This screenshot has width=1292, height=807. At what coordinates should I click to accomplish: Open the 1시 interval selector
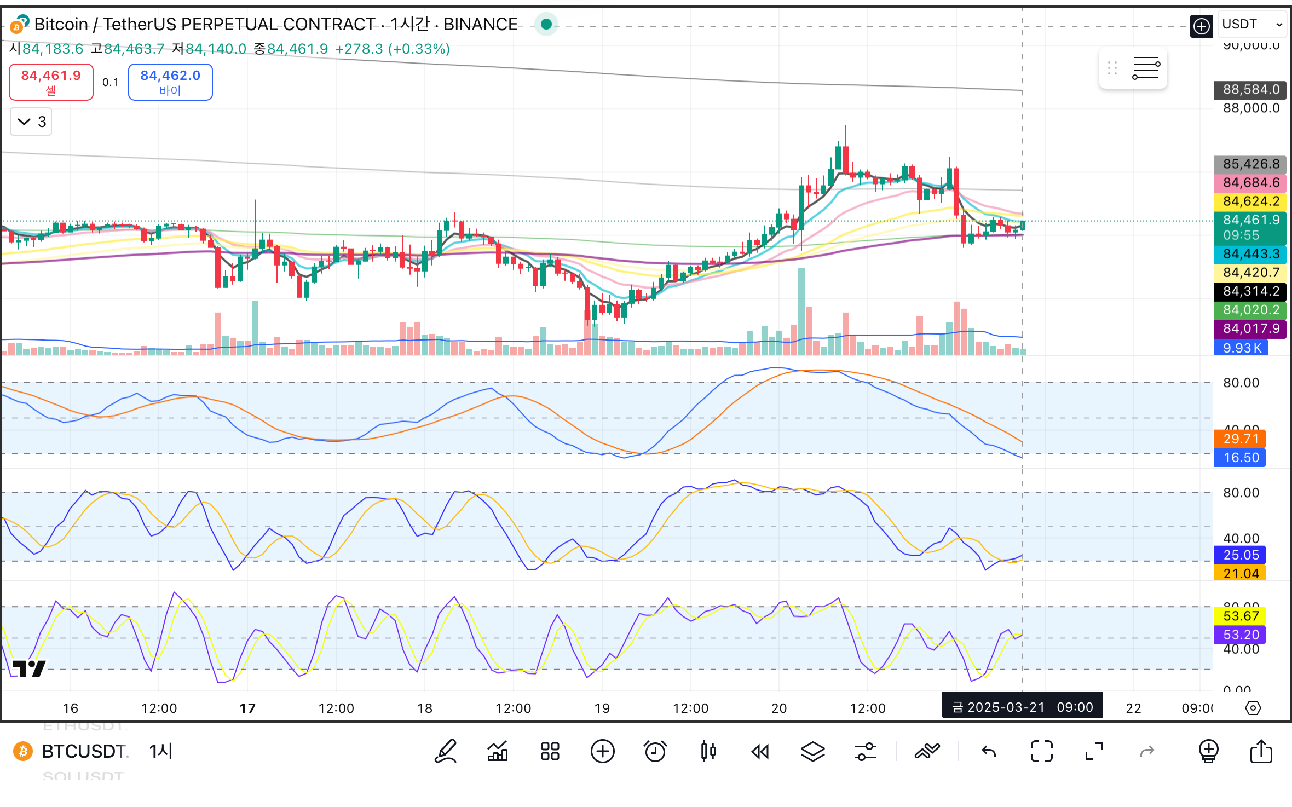pos(161,751)
